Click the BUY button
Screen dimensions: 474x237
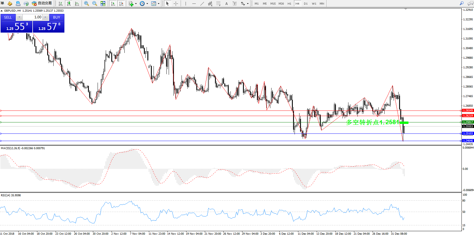(x=57, y=17)
